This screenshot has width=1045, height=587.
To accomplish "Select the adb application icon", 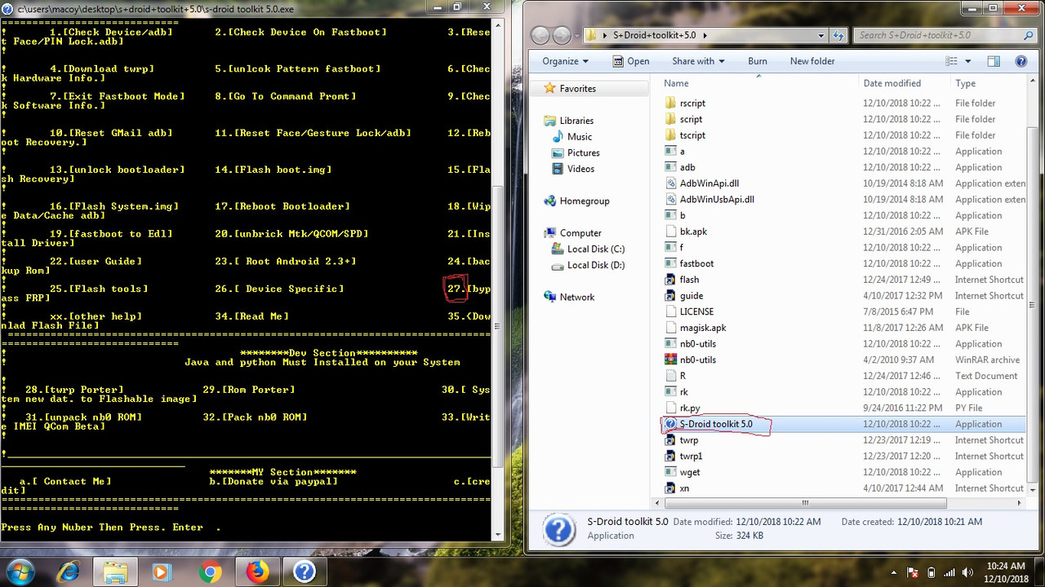I will click(670, 167).
